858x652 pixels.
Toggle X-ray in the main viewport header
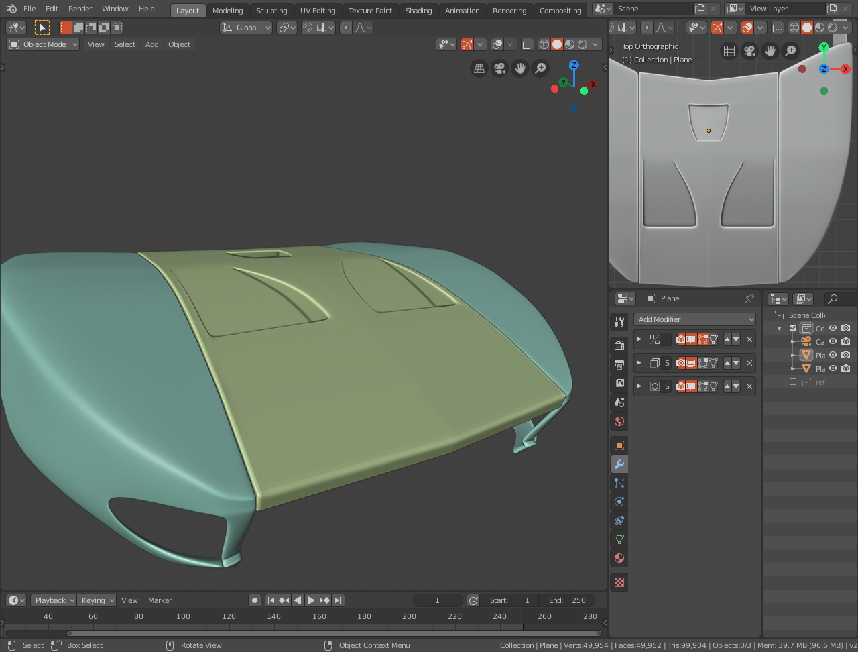[x=528, y=44]
